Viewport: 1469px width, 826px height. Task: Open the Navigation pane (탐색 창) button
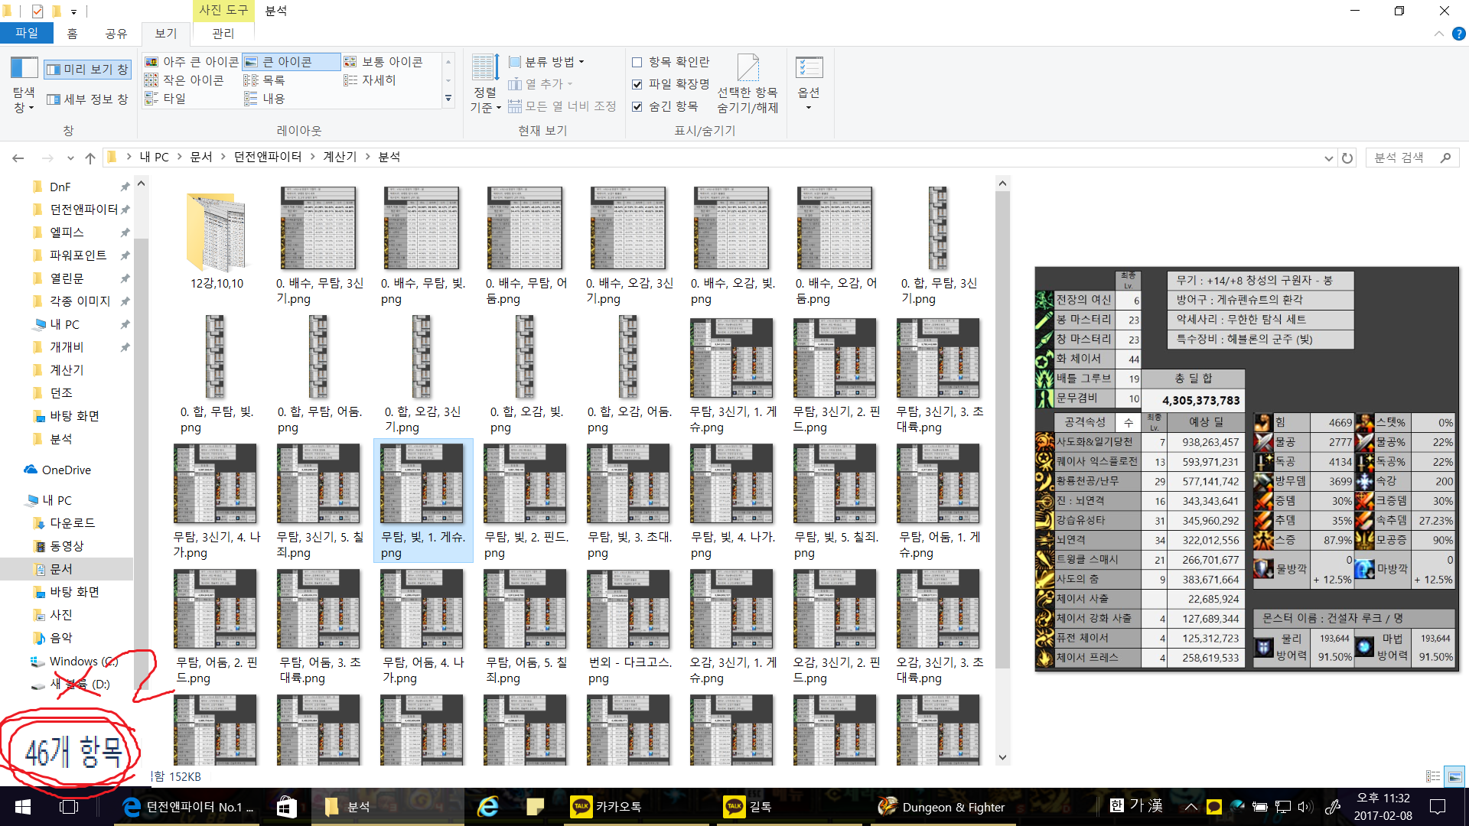point(24,84)
